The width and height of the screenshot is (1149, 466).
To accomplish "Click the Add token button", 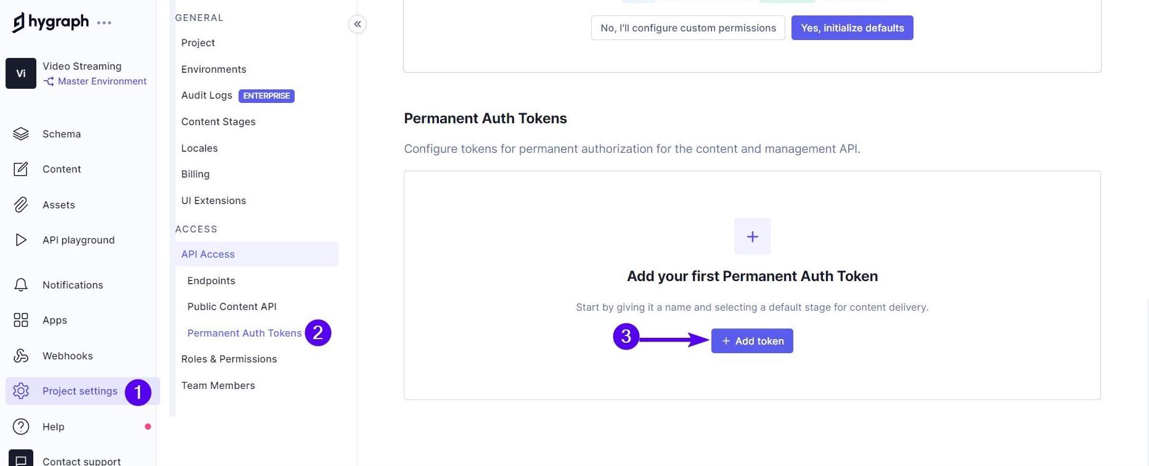I will 752,341.
